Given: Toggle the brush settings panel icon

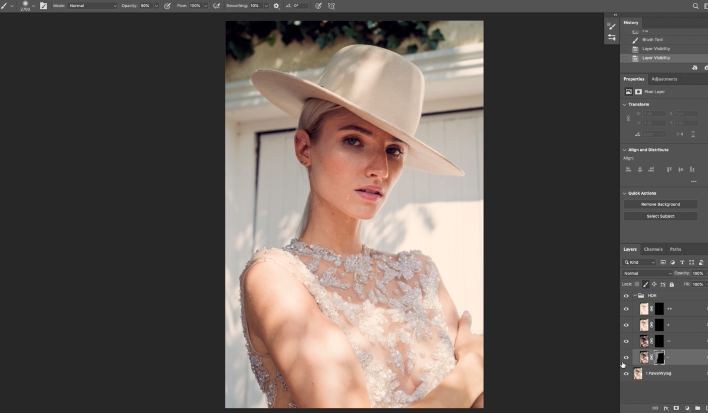Looking at the screenshot, I should coord(43,6).
